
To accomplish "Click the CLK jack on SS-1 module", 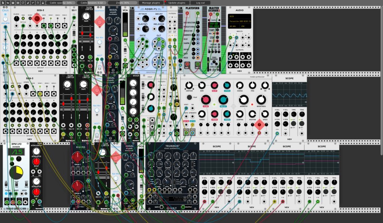I will tap(74, 18).
